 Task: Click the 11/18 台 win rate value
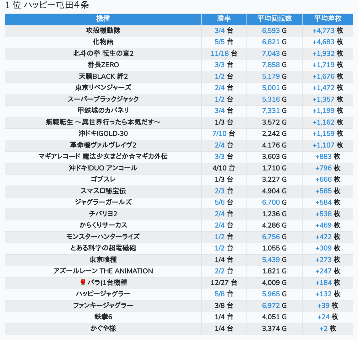pos(224,53)
